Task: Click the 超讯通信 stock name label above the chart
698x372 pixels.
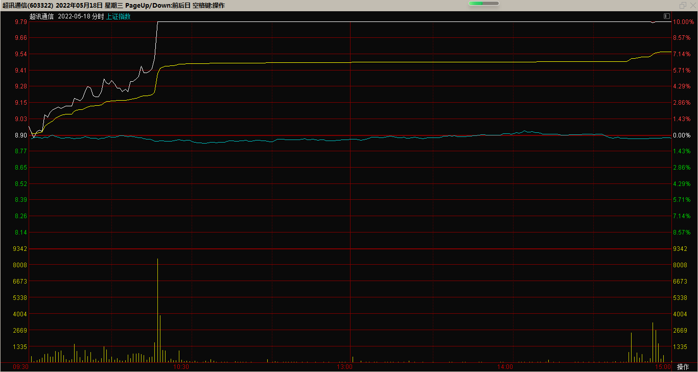Action: click(x=41, y=16)
